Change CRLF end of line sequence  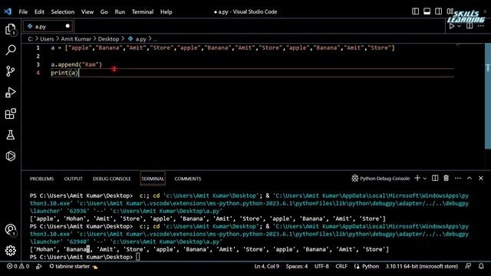341,266
